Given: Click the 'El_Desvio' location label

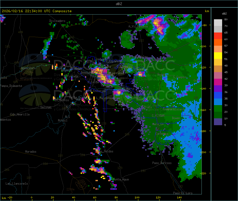Looking at the screenshot, I should coord(62,100).
